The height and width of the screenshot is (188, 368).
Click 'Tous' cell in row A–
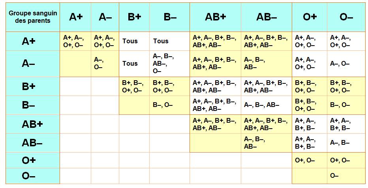(130, 63)
